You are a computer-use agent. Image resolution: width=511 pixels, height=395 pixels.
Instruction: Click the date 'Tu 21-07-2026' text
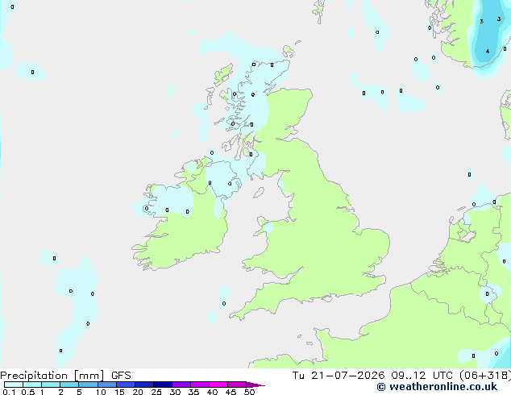[x=339, y=376]
